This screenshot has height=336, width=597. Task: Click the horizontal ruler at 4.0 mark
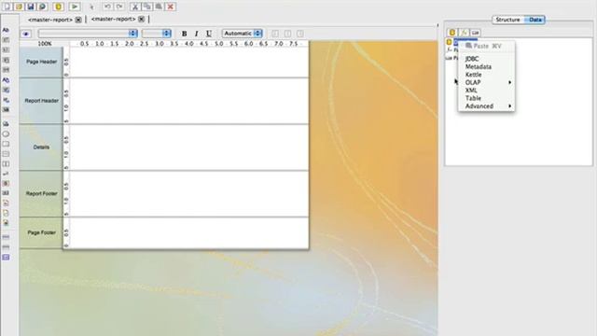click(x=189, y=44)
